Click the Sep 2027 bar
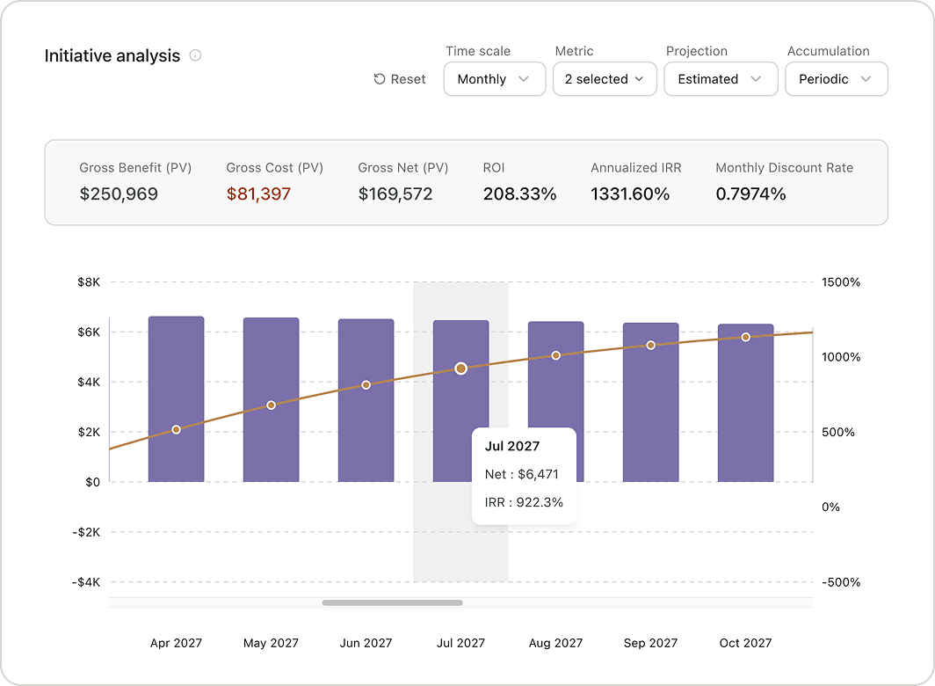Image resolution: width=935 pixels, height=686 pixels. [x=650, y=402]
